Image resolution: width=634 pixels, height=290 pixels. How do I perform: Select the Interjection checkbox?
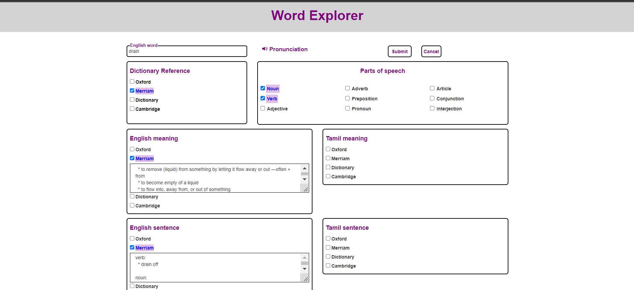[x=432, y=108]
